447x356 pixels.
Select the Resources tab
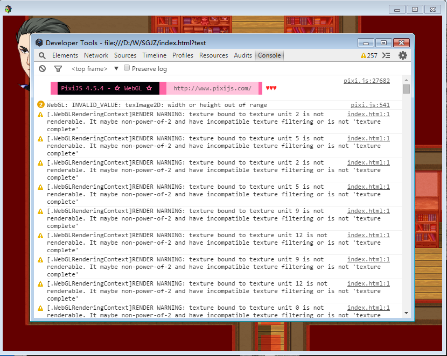click(213, 55)
